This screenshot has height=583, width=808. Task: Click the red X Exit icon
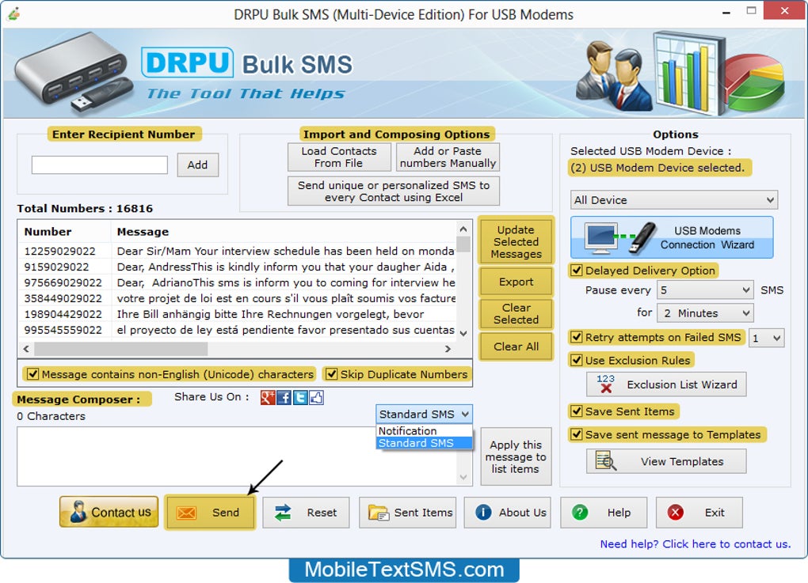[x=675, y=512]
